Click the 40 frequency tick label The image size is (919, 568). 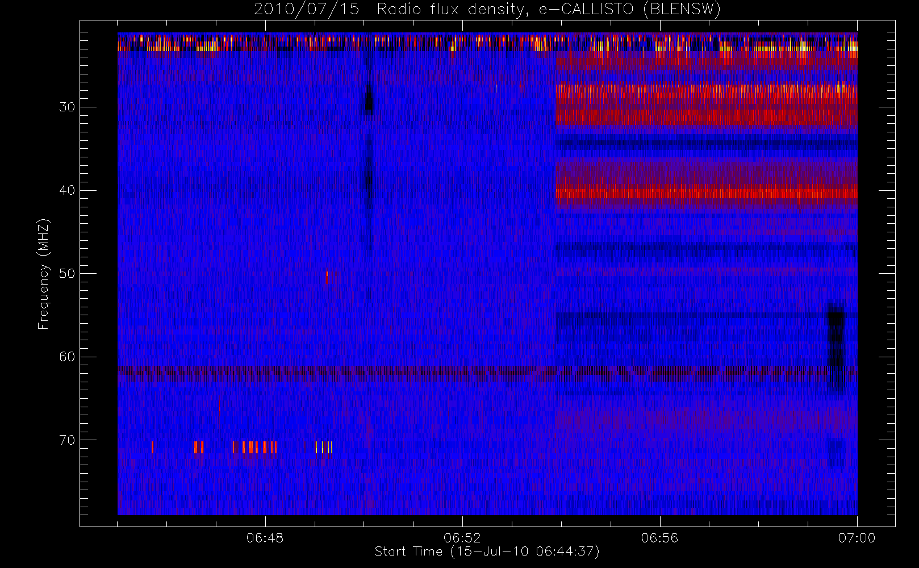coord(67,190)
